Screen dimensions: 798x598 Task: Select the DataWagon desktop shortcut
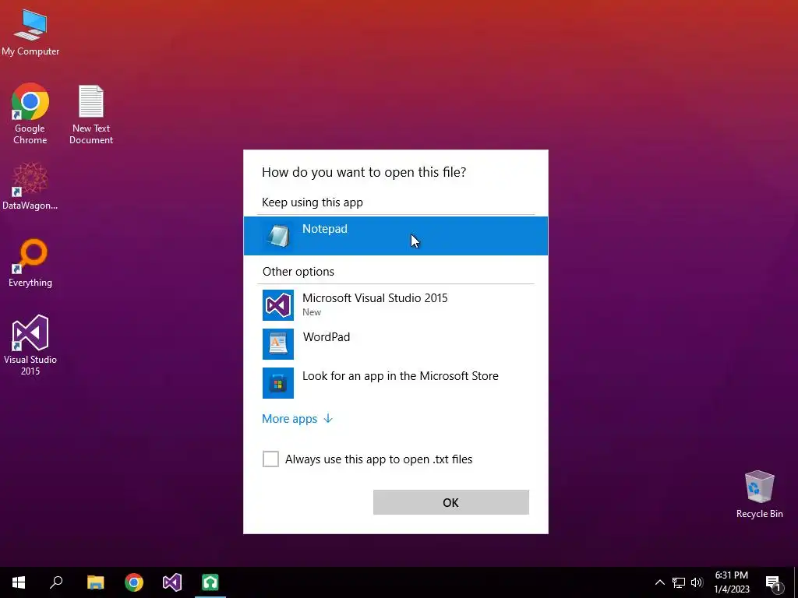tap(30, 186)
